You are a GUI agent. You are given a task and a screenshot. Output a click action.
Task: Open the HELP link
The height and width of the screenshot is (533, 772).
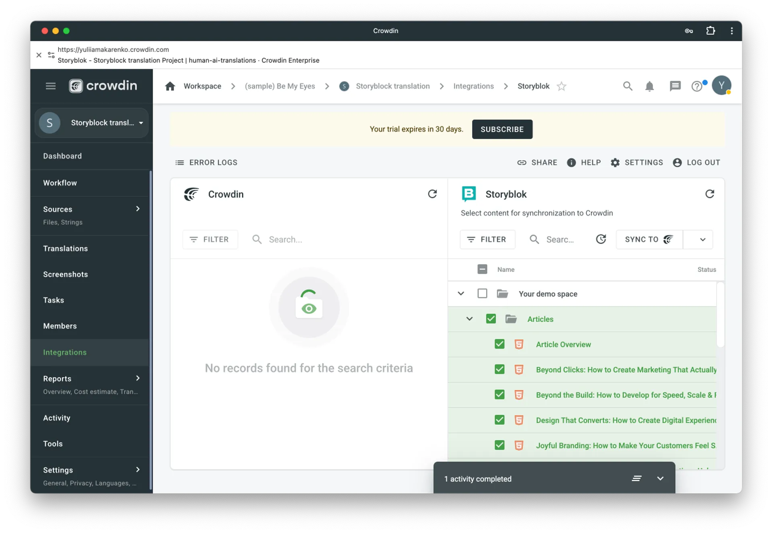(x=584, y=163)
